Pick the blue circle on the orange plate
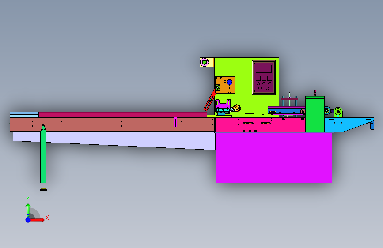Image resolution: width=383 pixels, height=248 pixels. click(229, 83)
